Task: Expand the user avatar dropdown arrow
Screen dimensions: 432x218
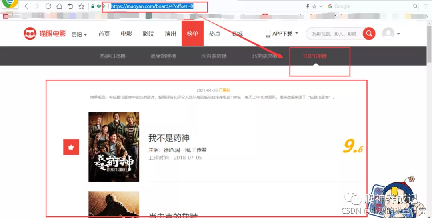Action: pos(398,34)
